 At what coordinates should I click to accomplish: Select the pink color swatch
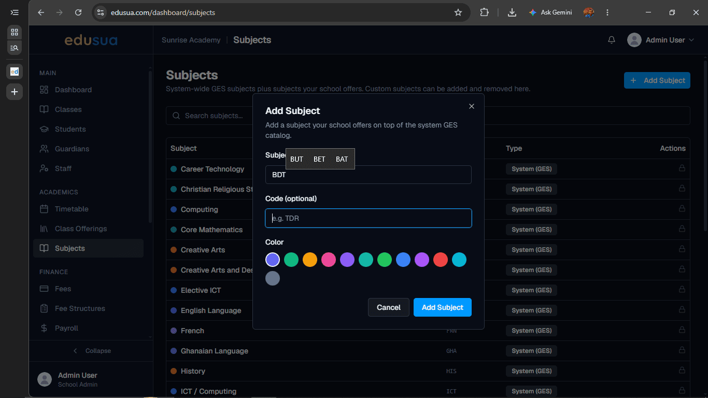[329, 260]
